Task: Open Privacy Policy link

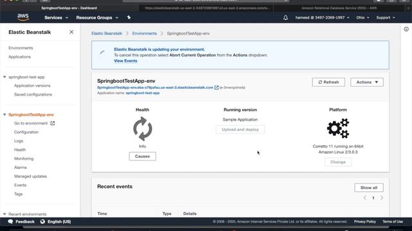Action: (365, 221)
